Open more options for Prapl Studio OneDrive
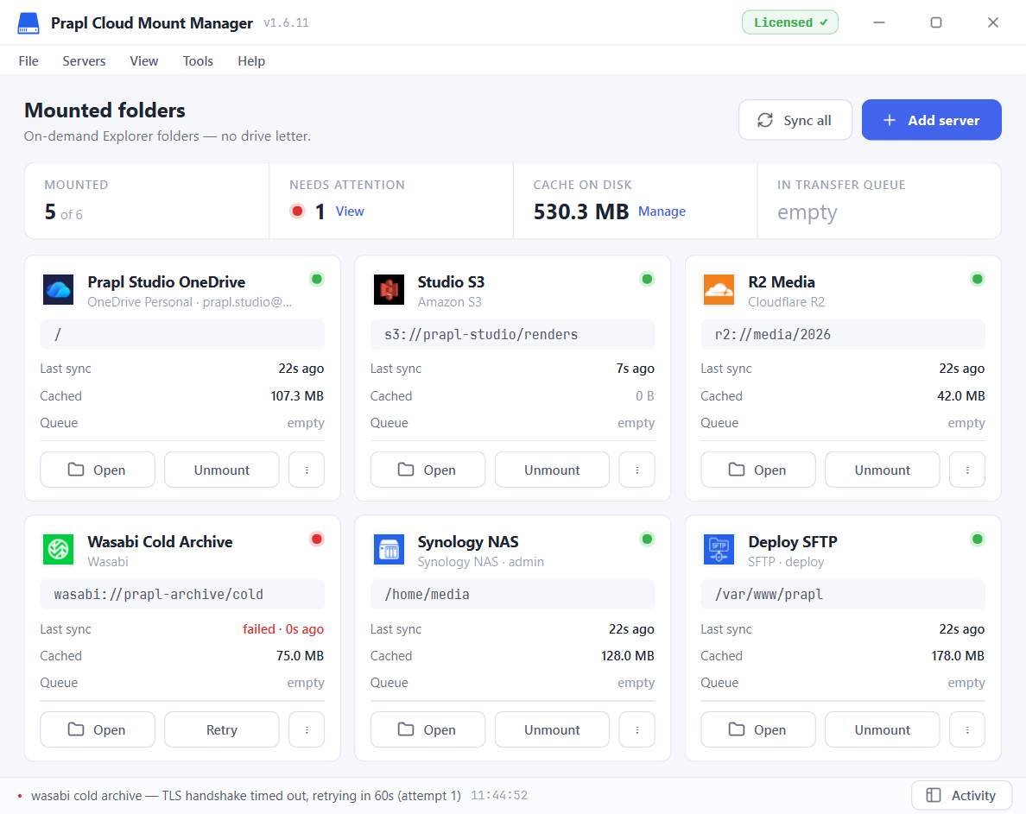Image resolution: width=1026 pixels, height=814 pixels. point(307,470)
